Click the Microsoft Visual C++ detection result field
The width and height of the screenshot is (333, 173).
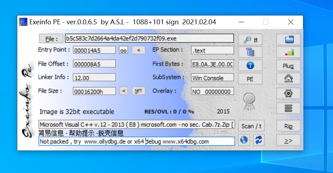coord(137,124)
